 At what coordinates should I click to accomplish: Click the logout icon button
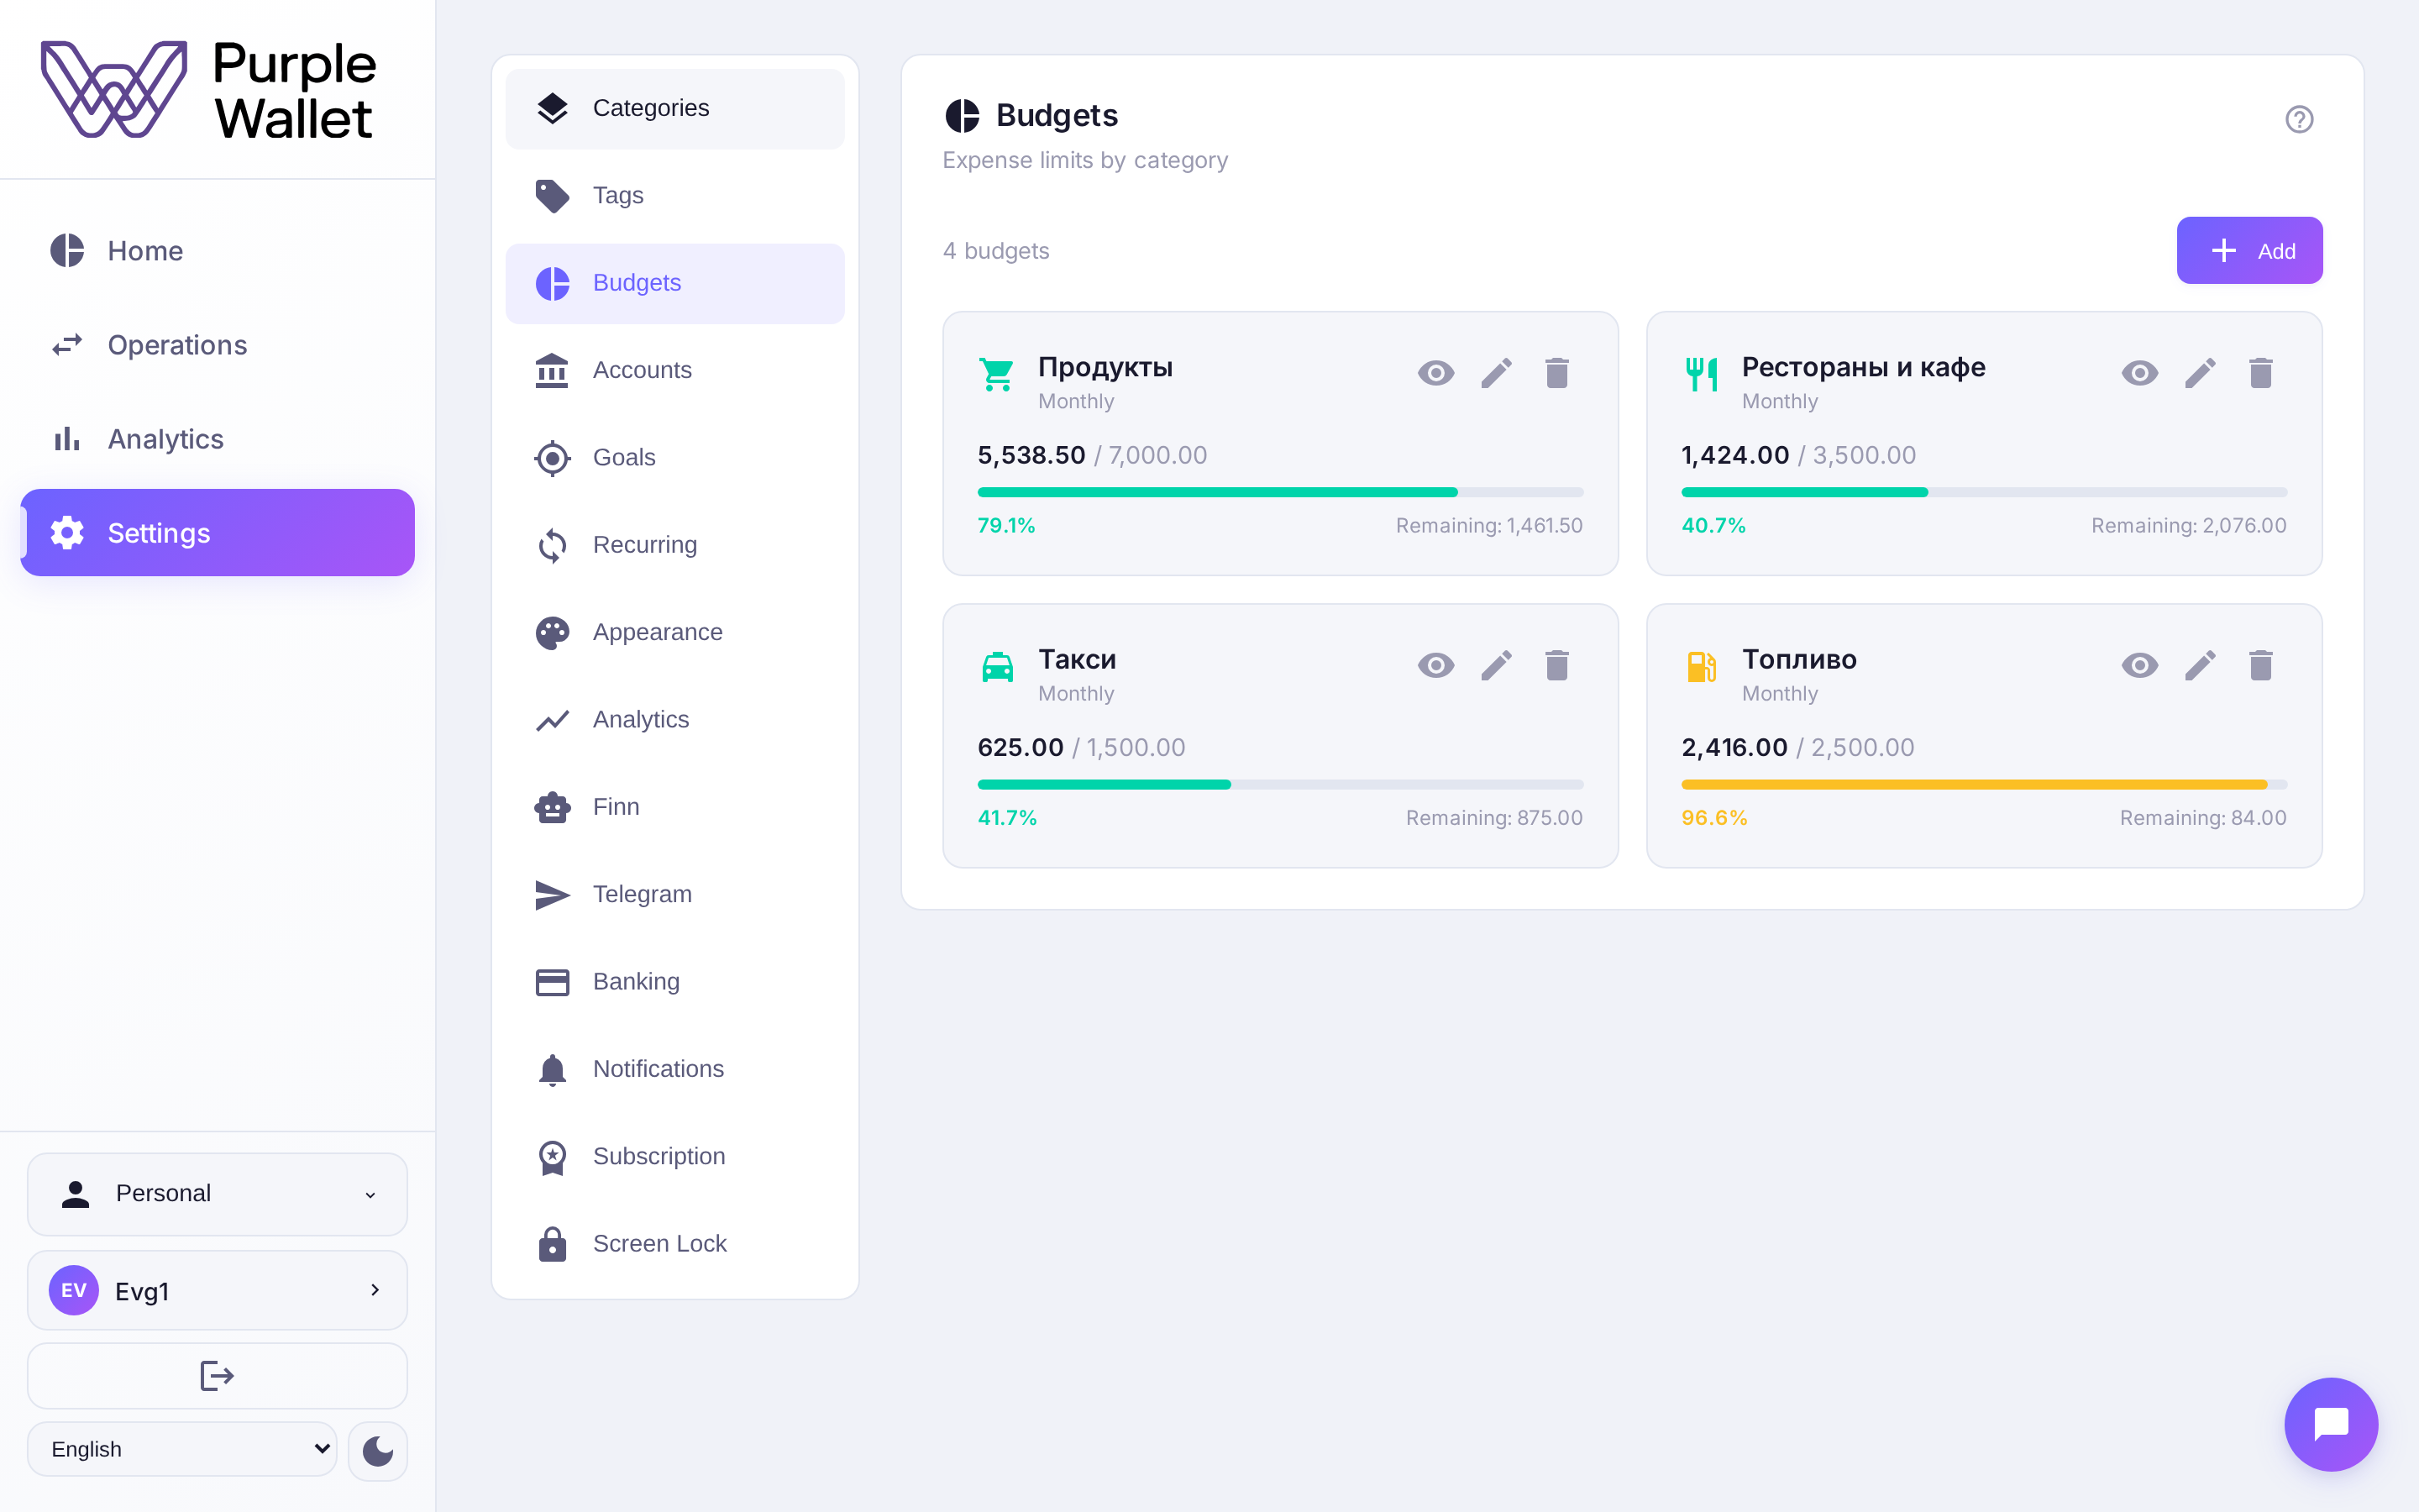click(217, 1376)
